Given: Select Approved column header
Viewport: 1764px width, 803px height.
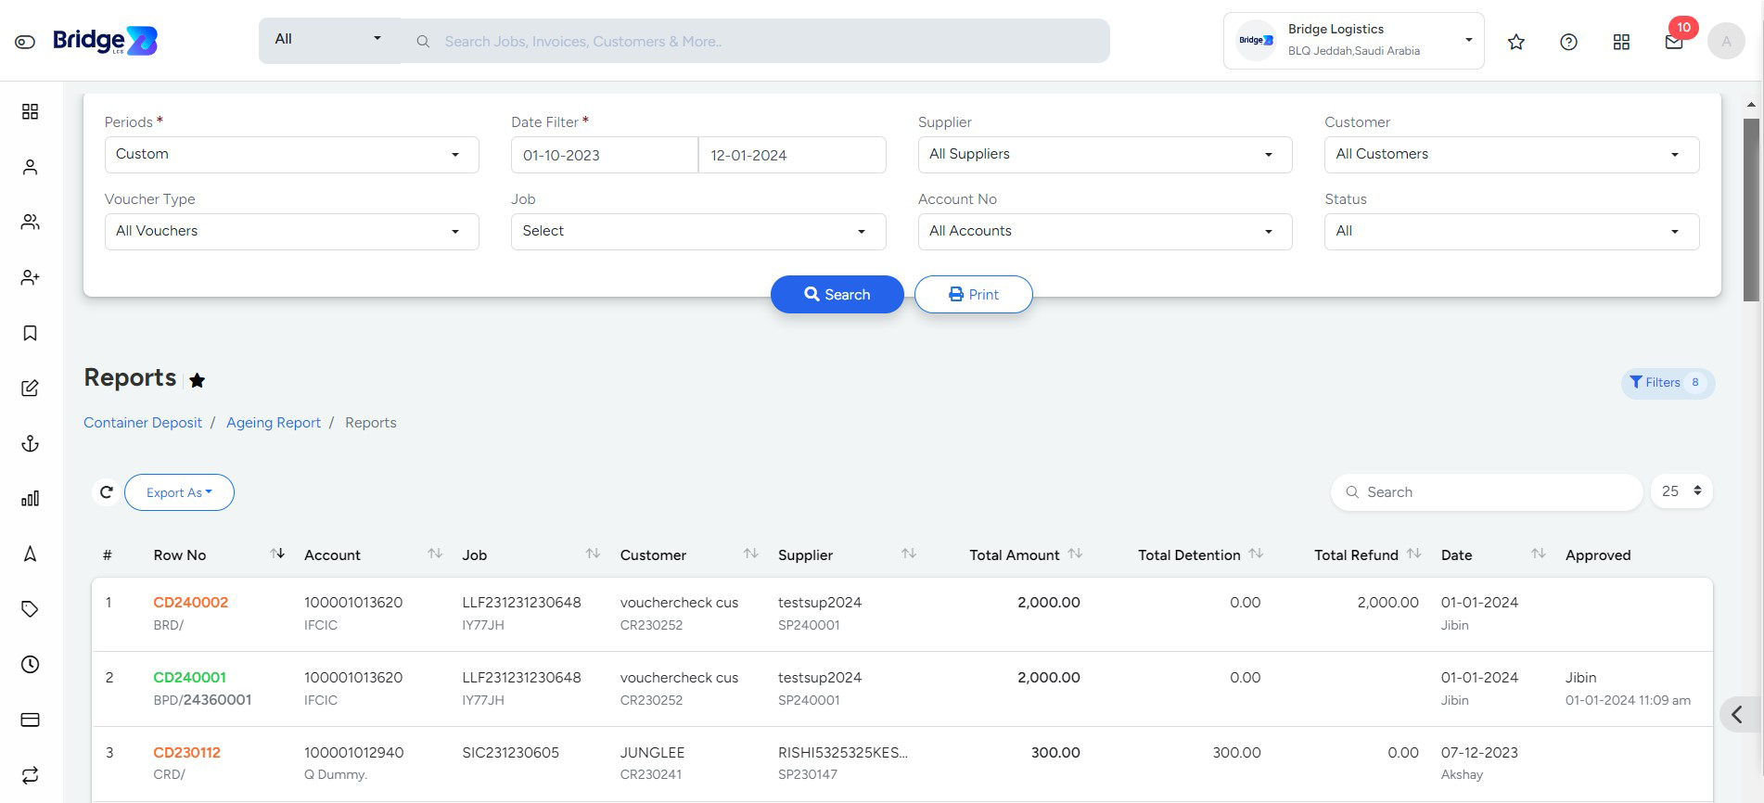Looking at the screenshot, I should 1598,554.
